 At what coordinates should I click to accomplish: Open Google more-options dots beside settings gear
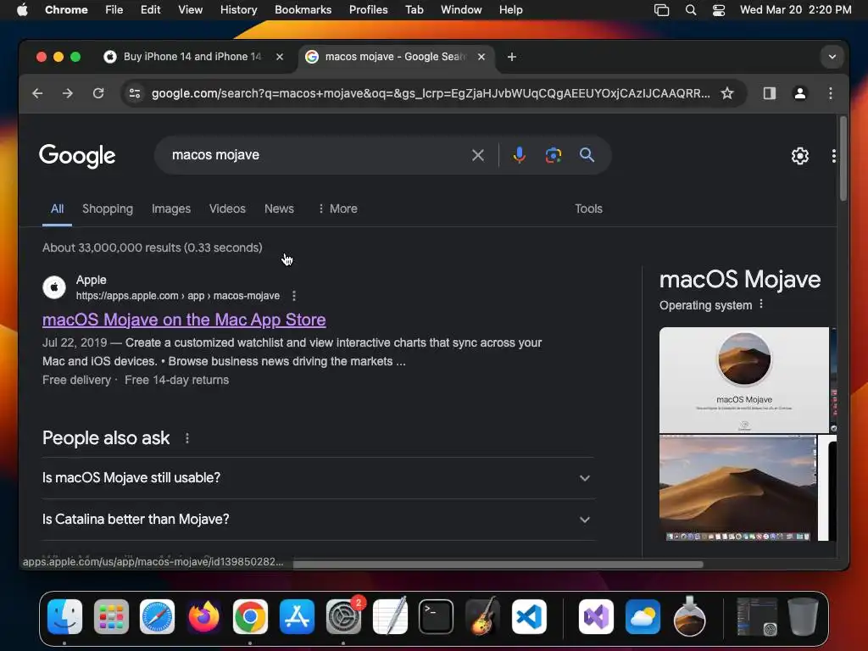tap(834, 156)
